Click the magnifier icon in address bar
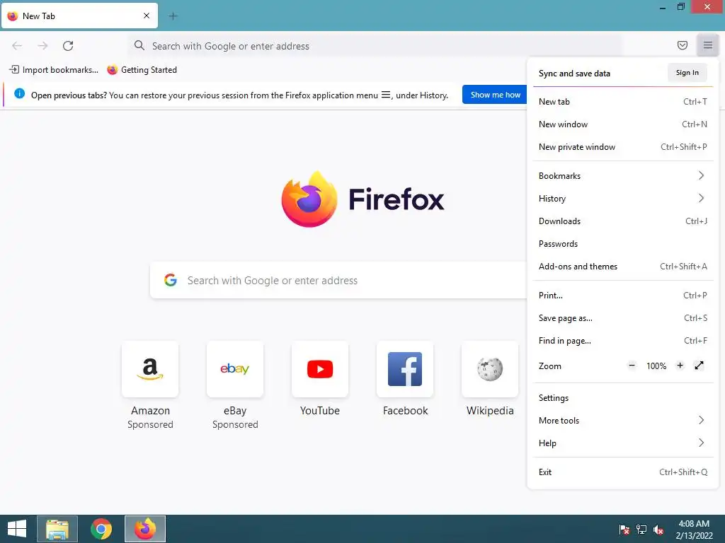This screenshot has width=725, height=543. click(139, 45)
